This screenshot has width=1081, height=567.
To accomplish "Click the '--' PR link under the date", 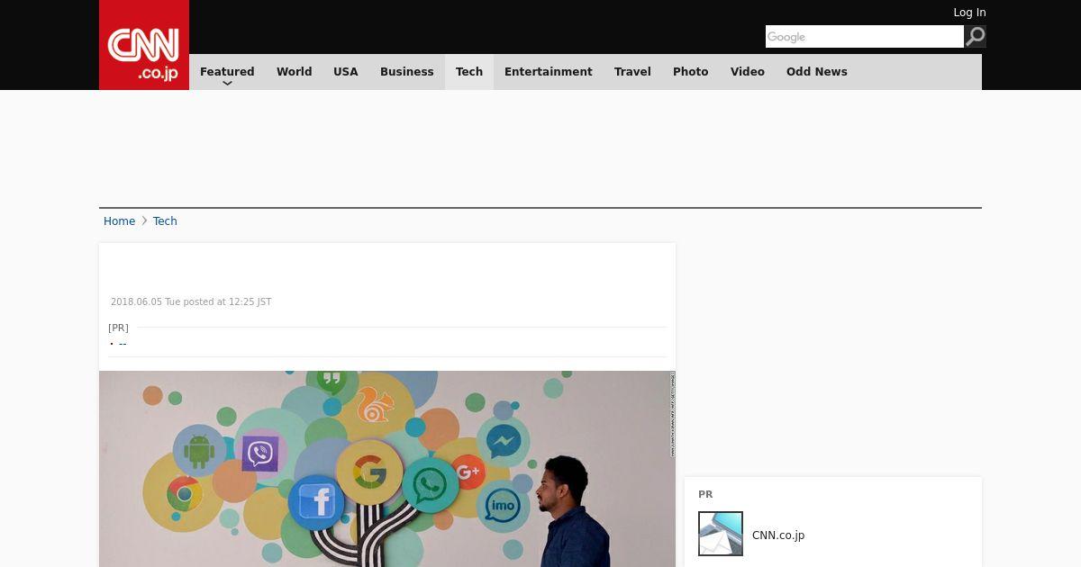I will pos(123,343).
